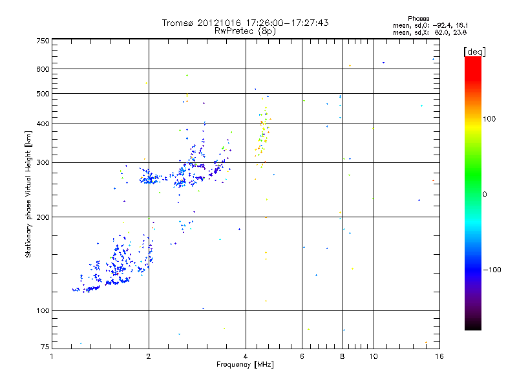This screenshot has width=517, height=388.
Task: Click the x-axis tick label '8'
Action: point(343,356)
